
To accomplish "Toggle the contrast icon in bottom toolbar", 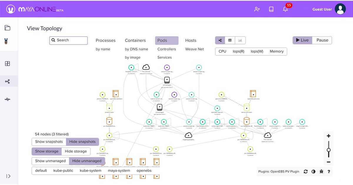I will [314, 171].
